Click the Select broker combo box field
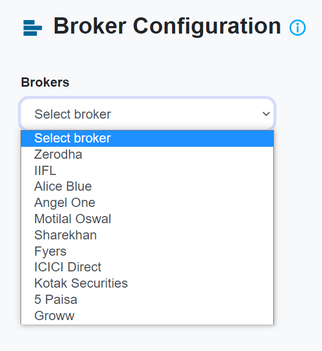Viewport: 322px width, 351px height. click(x=147, y=114)
